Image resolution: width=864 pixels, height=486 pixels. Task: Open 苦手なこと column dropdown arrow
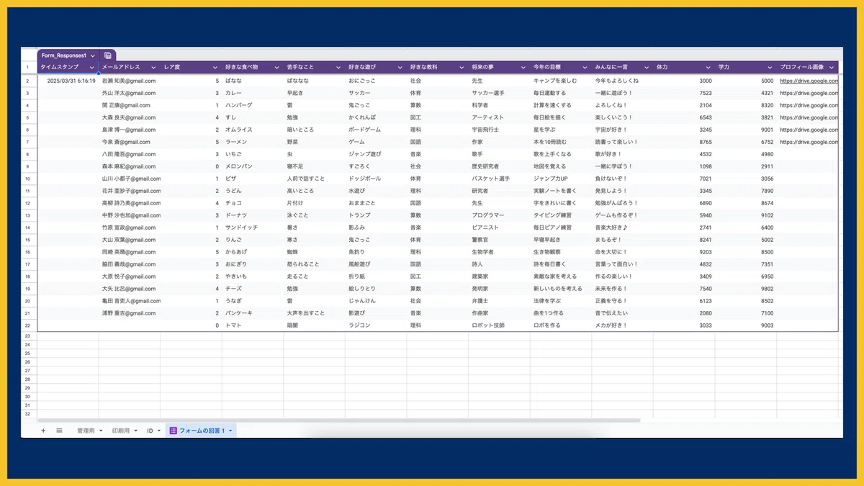click(338, 68)
